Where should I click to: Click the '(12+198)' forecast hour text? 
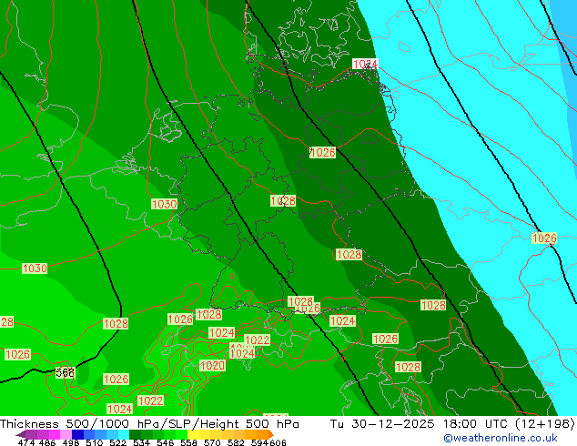[545, 424]
